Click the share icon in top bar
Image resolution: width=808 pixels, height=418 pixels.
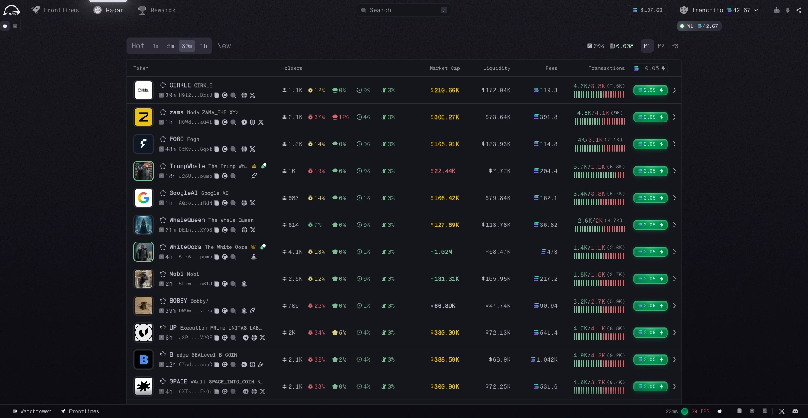coord(798,10)
